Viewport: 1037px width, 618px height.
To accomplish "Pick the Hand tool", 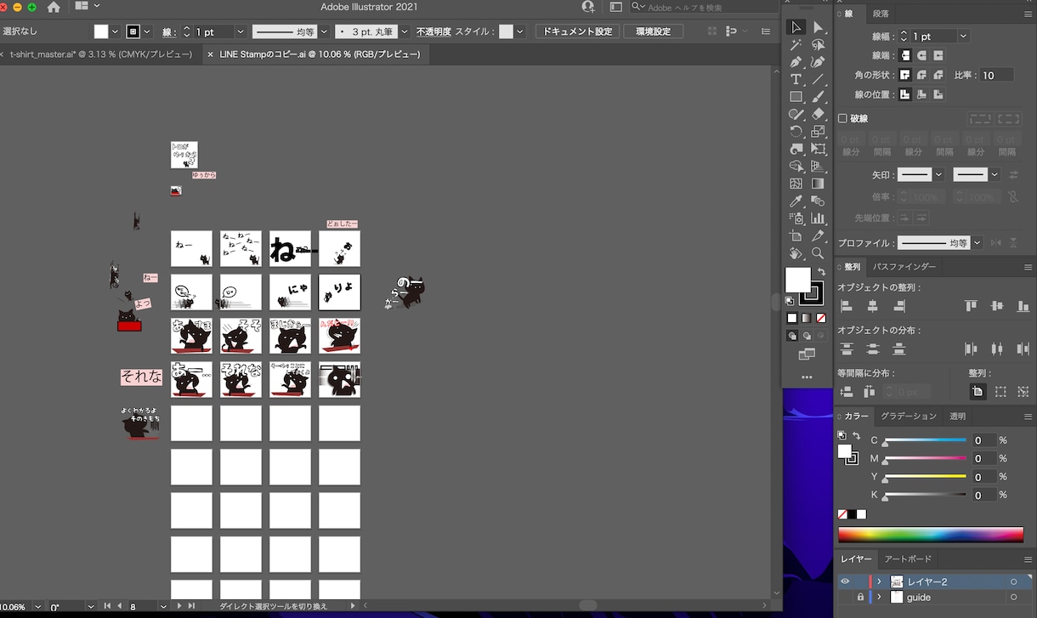I will (796, 253).
